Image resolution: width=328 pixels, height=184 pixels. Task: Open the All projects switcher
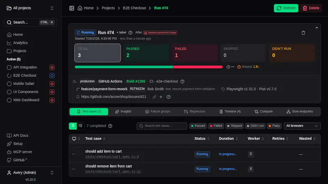coord(30,8)
